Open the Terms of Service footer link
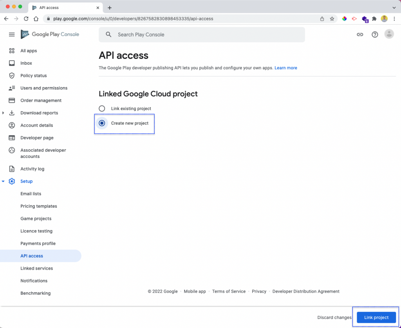Screen dimensions: 401x328 click(229, 292)
